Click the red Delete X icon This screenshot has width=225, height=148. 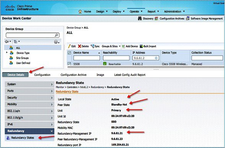[79, 46]
